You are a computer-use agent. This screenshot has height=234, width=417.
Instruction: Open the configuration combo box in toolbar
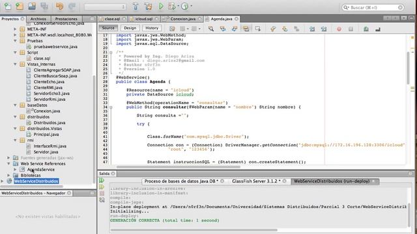tap(105, 7)
